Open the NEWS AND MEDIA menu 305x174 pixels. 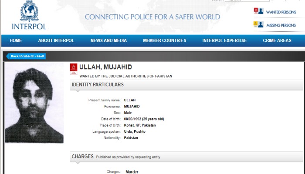click(x=108, y=40)
